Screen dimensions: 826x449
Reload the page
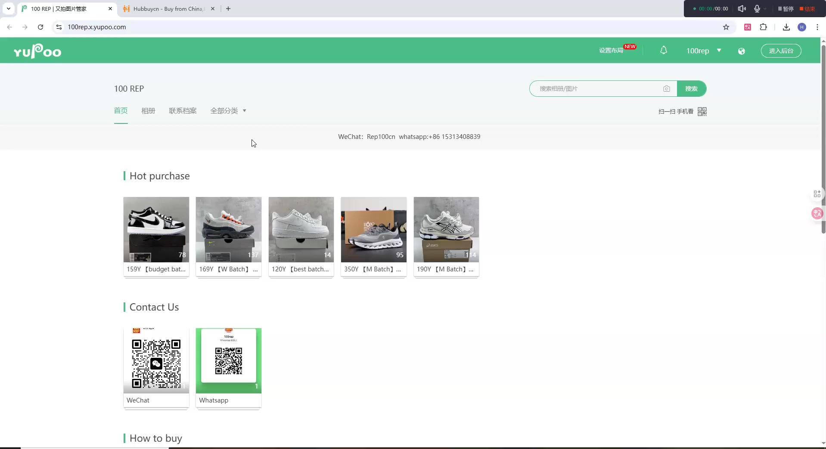40,27
